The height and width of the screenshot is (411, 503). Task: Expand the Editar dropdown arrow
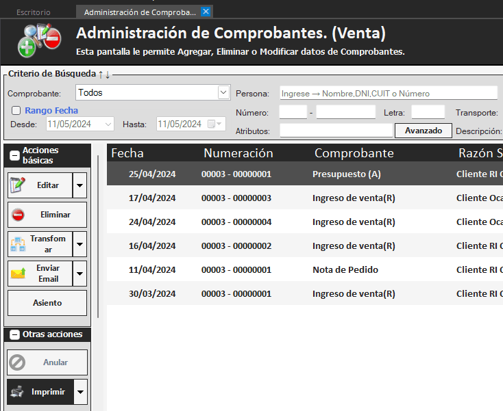(x=80, y=185)
